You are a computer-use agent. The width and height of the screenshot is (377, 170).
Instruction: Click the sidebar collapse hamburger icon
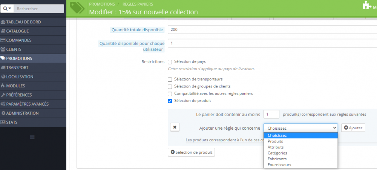pyautogui.click(x=32, y=137)
